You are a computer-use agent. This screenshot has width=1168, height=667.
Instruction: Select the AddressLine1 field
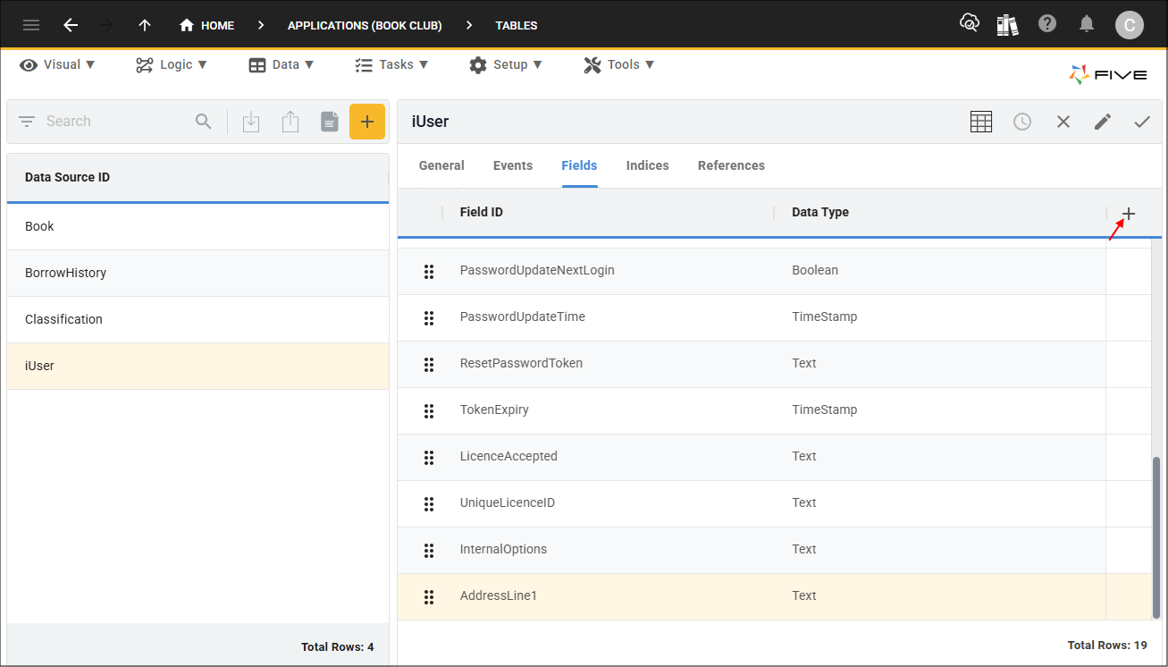point(774,596)
